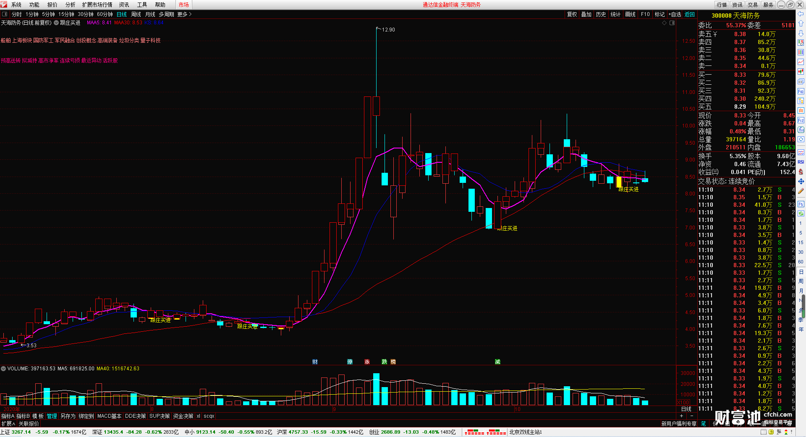
Task: Open the 工具 menu
Action: (x=142, y=5)
